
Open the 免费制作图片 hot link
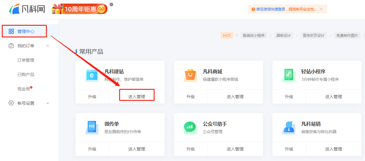[347, 35]
